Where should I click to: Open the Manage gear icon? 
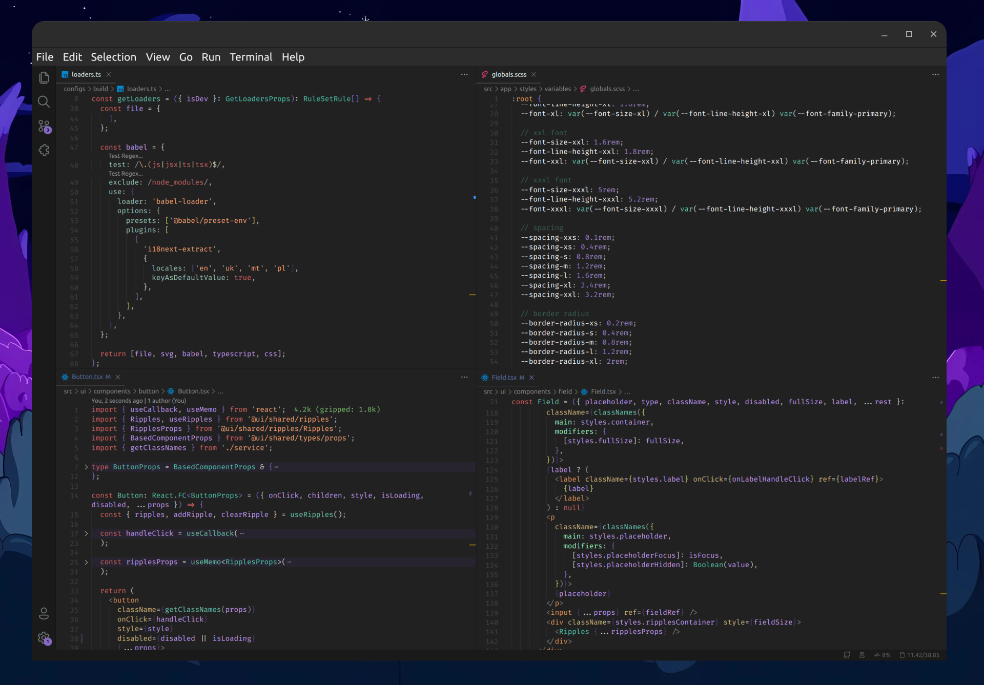[45, 638]
